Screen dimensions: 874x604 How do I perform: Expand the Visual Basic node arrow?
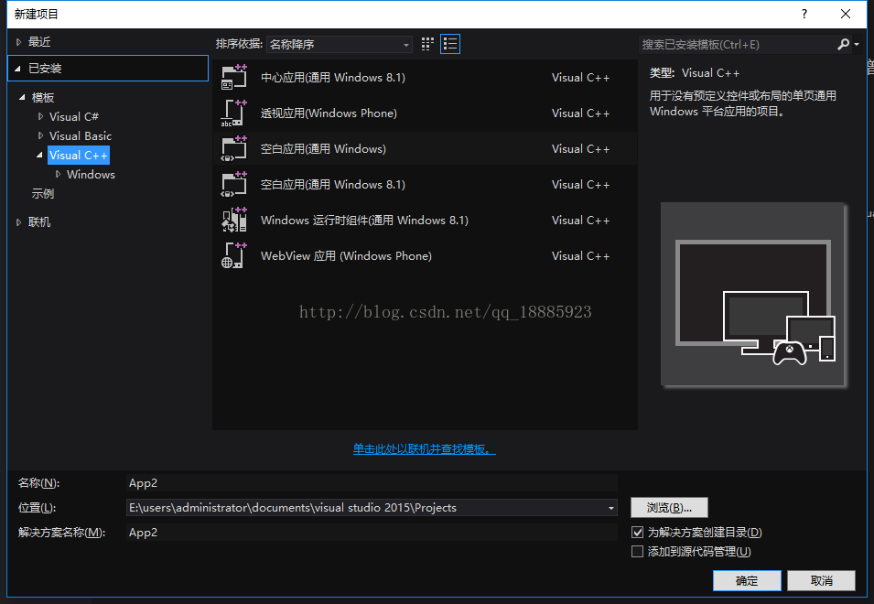coord(40,135)
